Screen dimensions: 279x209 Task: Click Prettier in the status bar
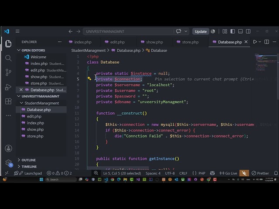point(260,173)
